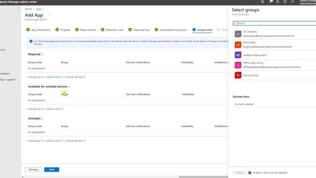Click the Test-AutoPilot TE avatar
The height and width of the screenshot is (178, 316).
[x=238, y=75]
